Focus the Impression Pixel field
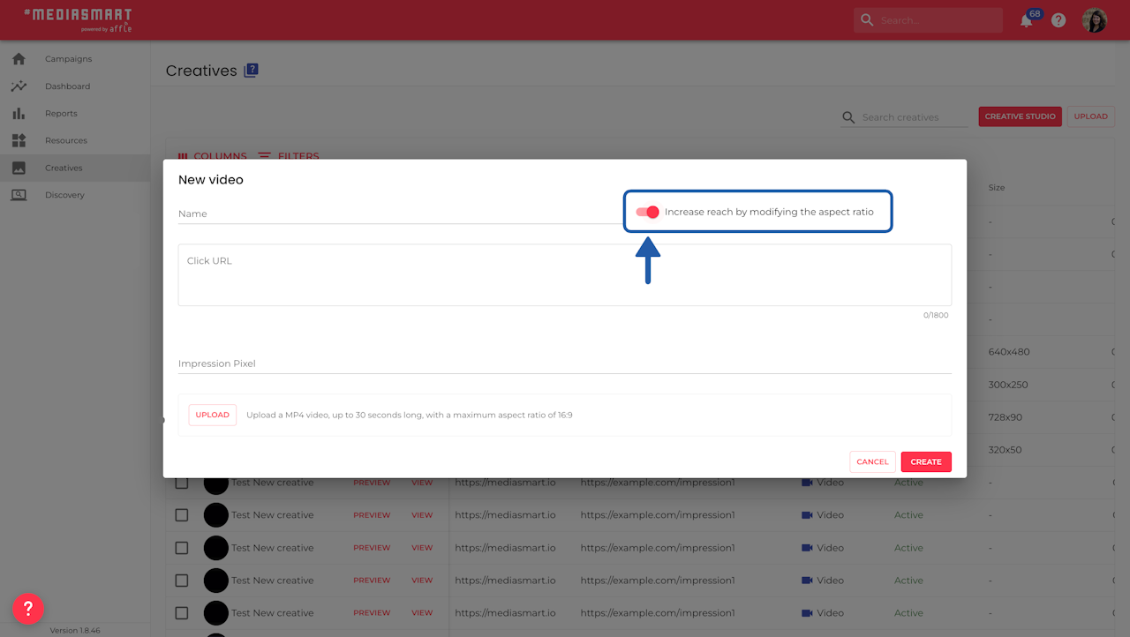 point(565,363)
